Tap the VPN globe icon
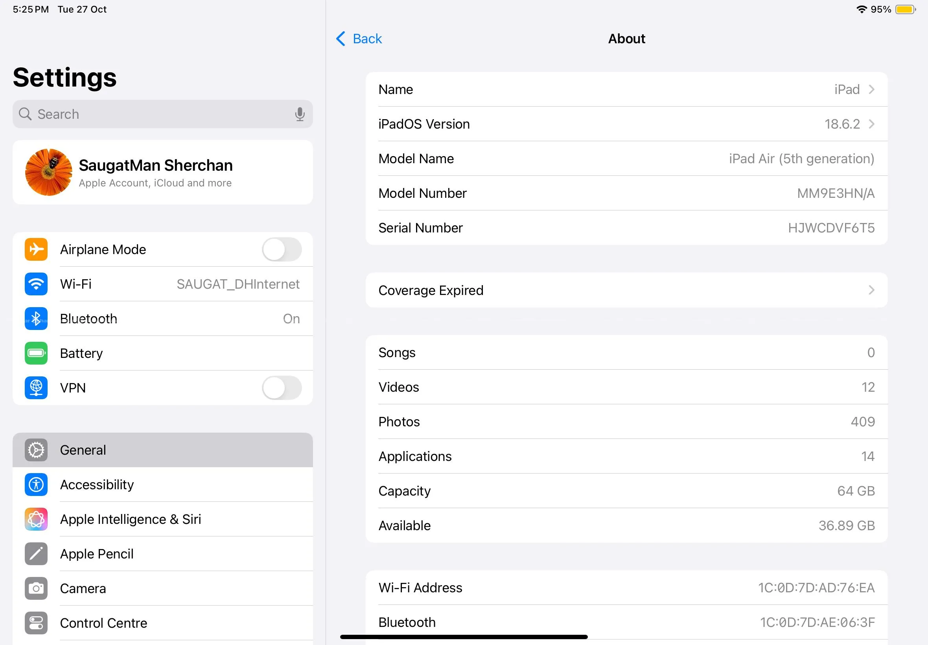 tap(36, 388)
